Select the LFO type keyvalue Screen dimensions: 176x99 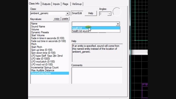coord(50,56)
